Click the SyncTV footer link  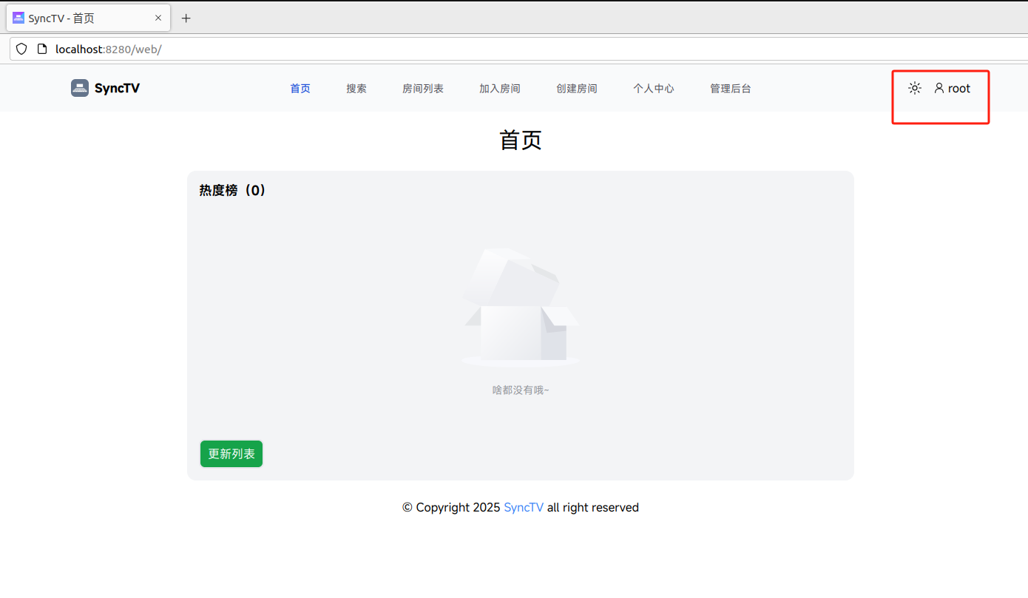pyautogui.click(x=524, y=507)
